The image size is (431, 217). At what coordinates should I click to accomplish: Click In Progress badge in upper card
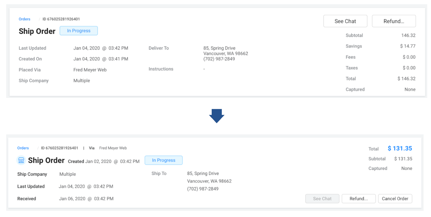point(79,31)
